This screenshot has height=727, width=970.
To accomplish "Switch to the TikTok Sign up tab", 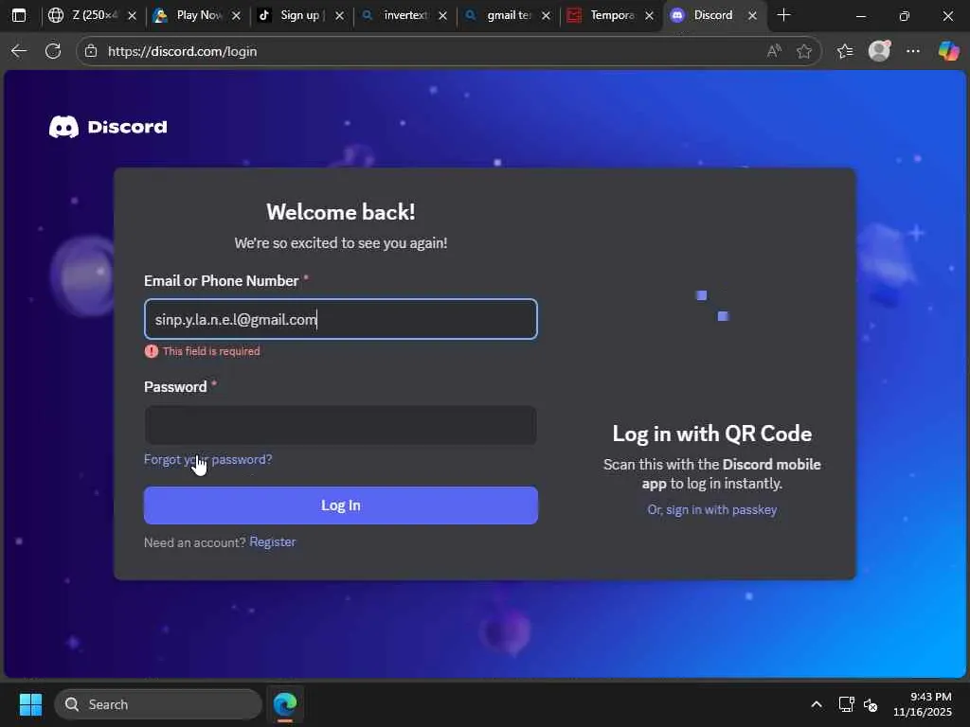I will pos(300,15).
